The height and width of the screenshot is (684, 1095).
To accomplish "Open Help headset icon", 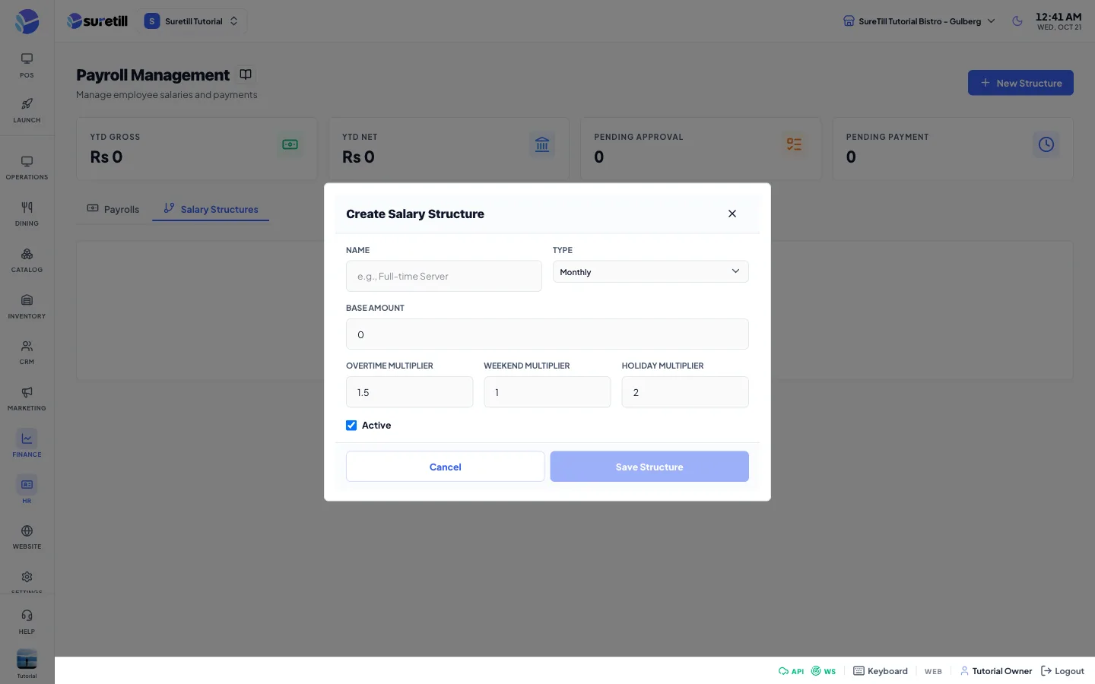I will tap(27, 622).
